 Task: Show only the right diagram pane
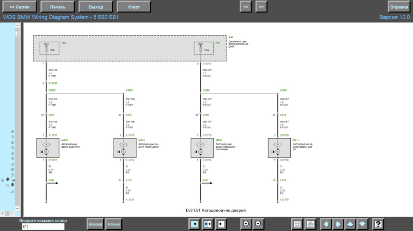coord(221,224)
